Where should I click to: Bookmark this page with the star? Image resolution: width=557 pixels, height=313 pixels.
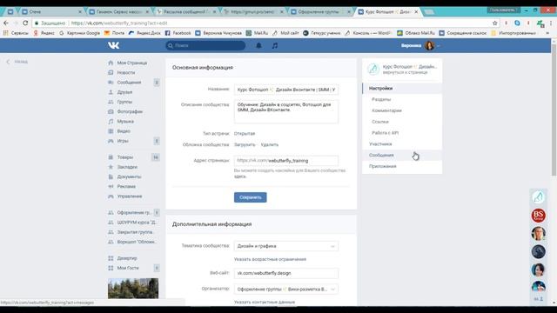(x=495, y=23)
